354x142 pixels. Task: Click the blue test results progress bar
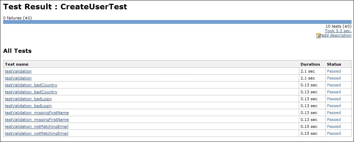click(177, 22)
